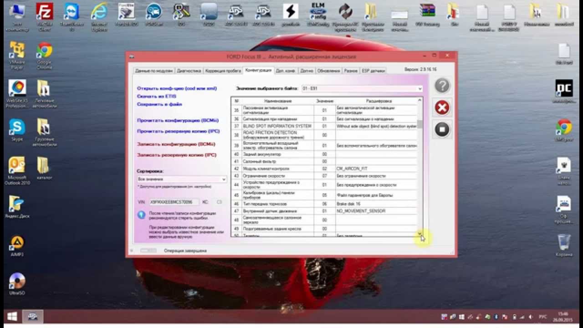Image resolution: width=583 pixels, height=328 pixels.
Task: Open the My Computer desktop icon
Action: 17,17
